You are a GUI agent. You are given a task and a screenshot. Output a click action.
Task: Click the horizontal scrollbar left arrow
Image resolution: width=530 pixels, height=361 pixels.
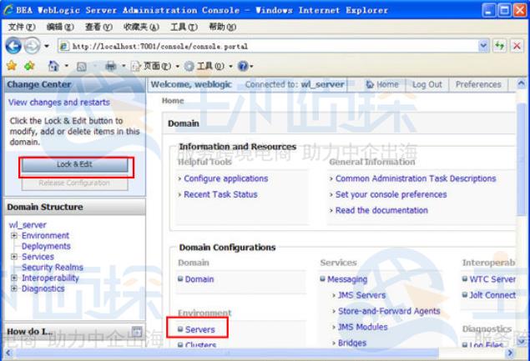point(8,353)
